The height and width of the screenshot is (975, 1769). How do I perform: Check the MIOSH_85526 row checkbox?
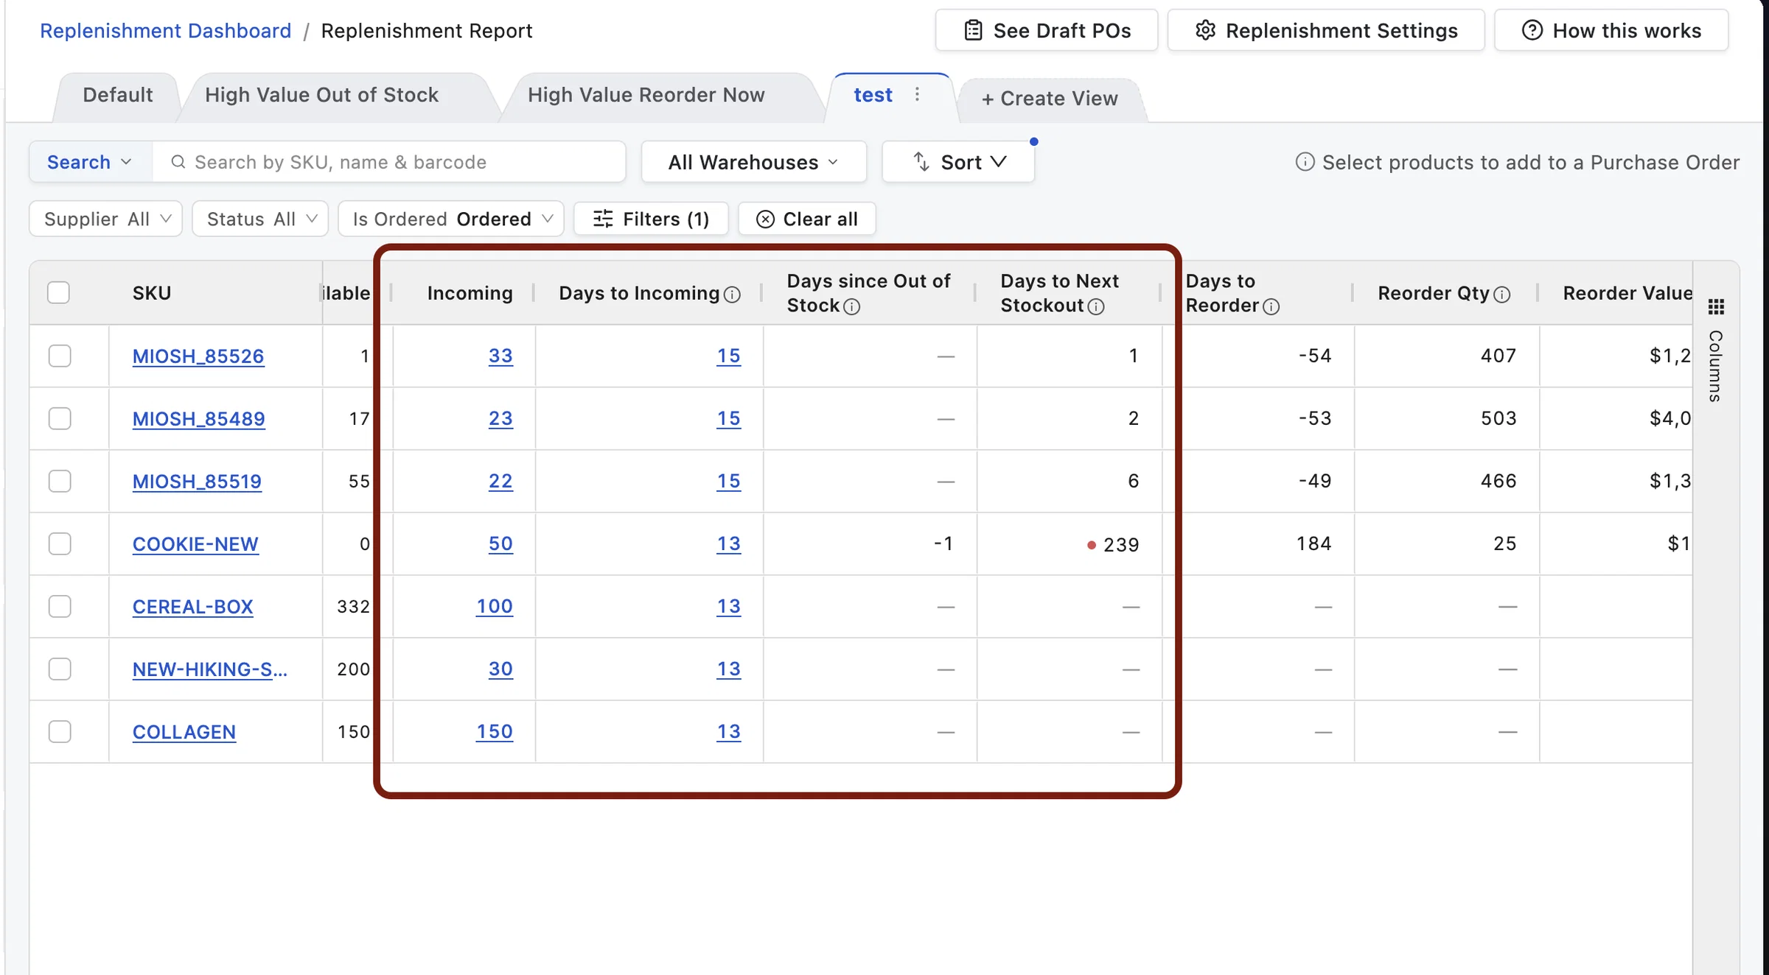coord(60,356)
